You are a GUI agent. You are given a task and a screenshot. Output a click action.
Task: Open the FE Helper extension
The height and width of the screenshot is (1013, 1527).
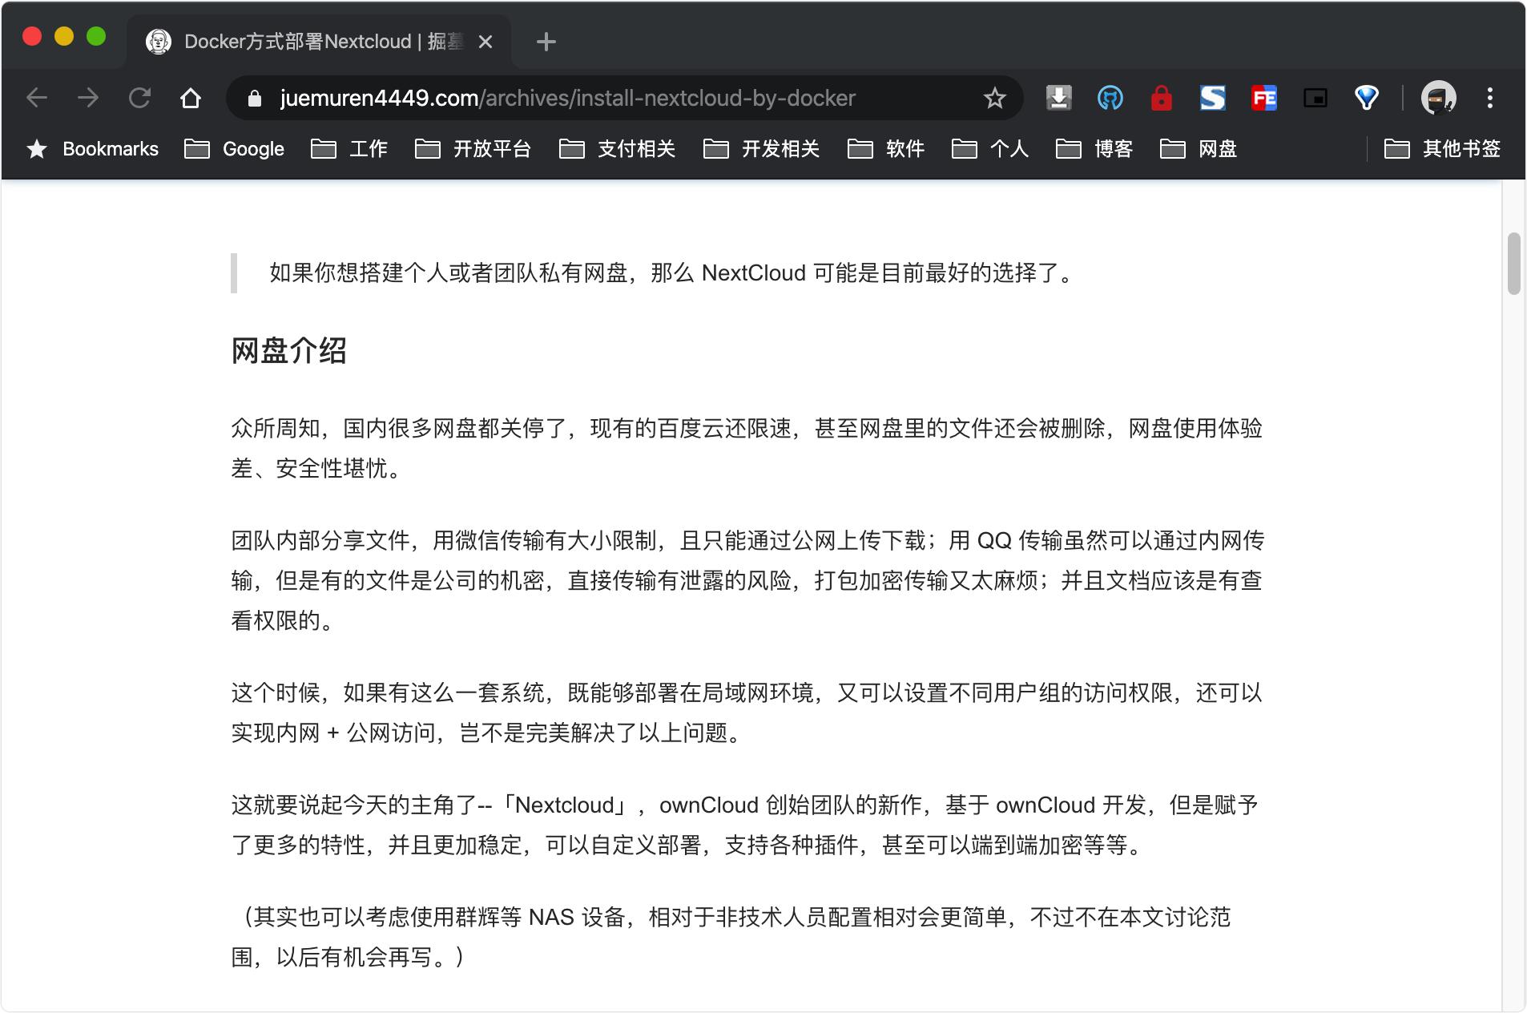[1265, 98]
